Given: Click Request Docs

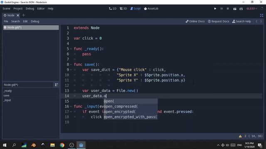Looking at the screenshot, I should [219, 21].
